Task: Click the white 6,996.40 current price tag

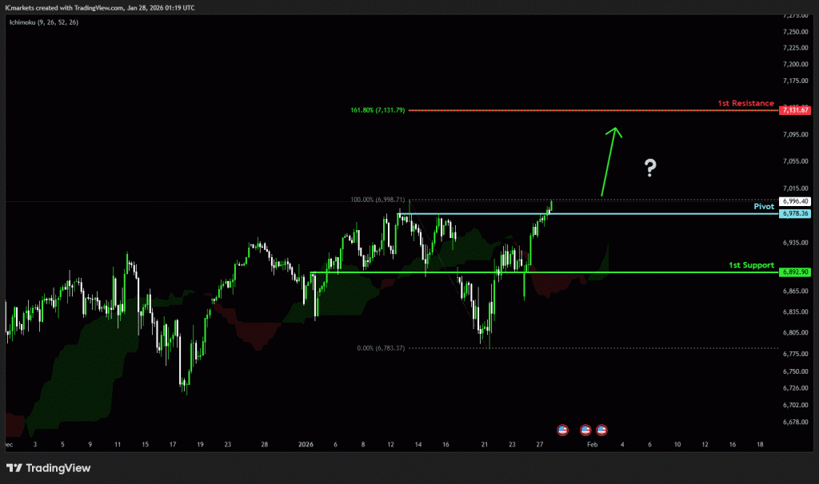Action: pyautogui.click(x=796, y=201)
